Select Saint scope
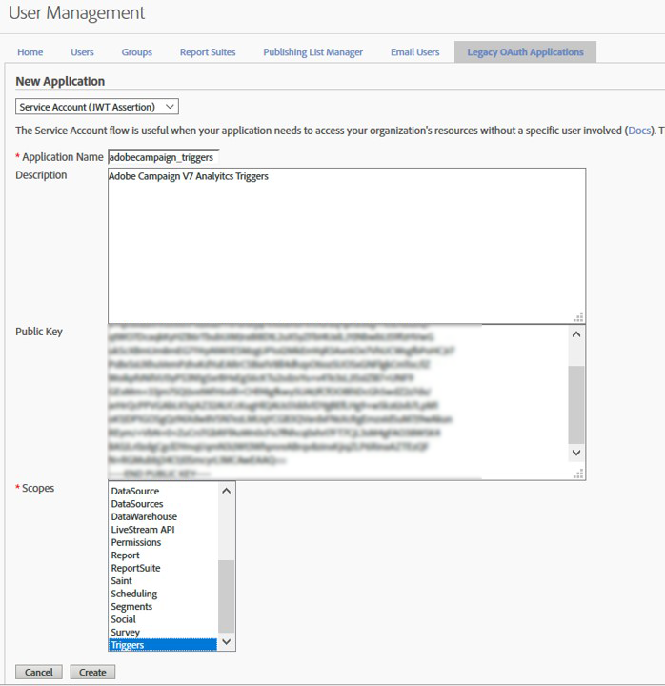The height and width of the screenshot is (686, 665). 163,580
